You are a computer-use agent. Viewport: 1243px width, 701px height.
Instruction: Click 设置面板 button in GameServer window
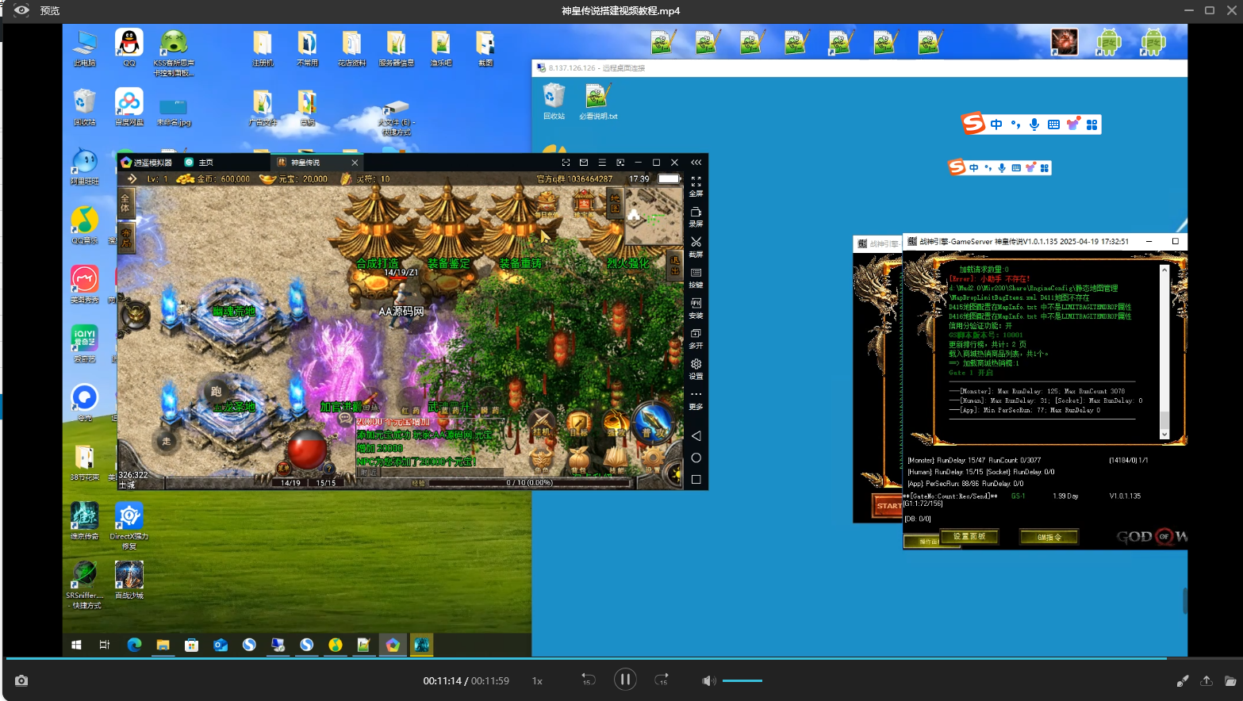[969, 536]
